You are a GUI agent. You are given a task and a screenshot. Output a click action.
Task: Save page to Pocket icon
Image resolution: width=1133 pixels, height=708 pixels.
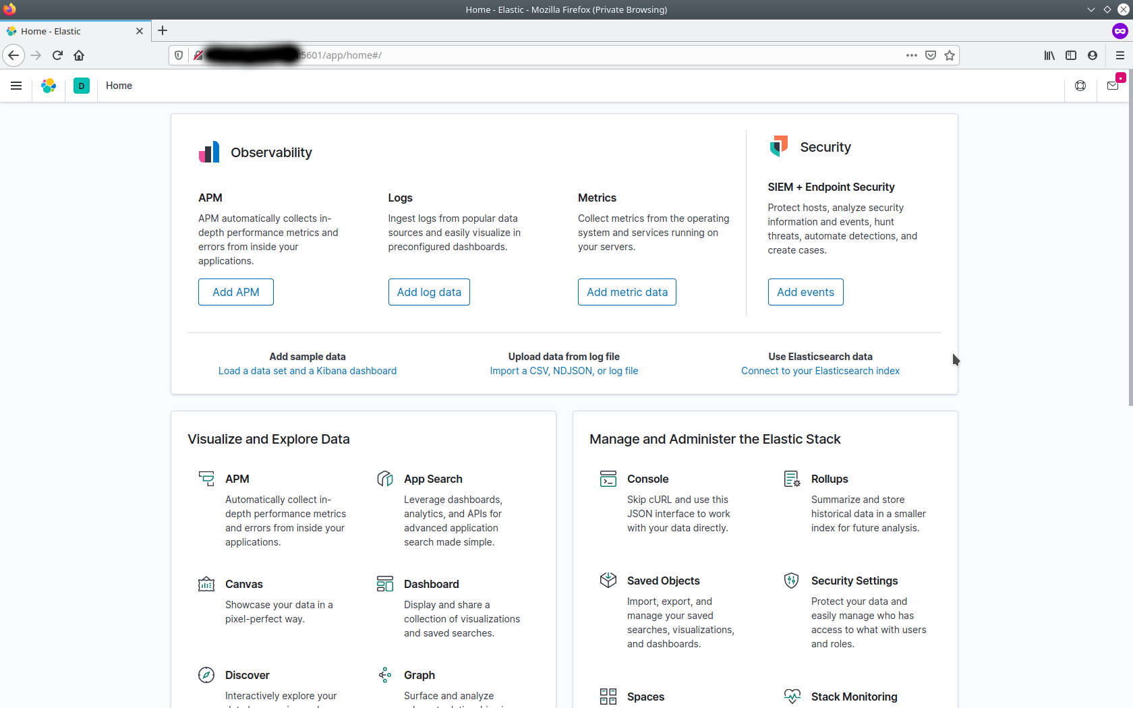click(931, 55)
